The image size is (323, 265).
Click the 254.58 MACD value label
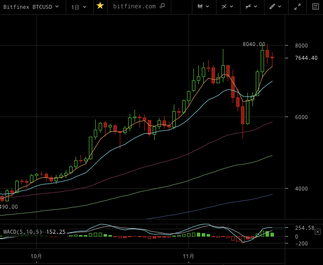[x=304, y=228]
